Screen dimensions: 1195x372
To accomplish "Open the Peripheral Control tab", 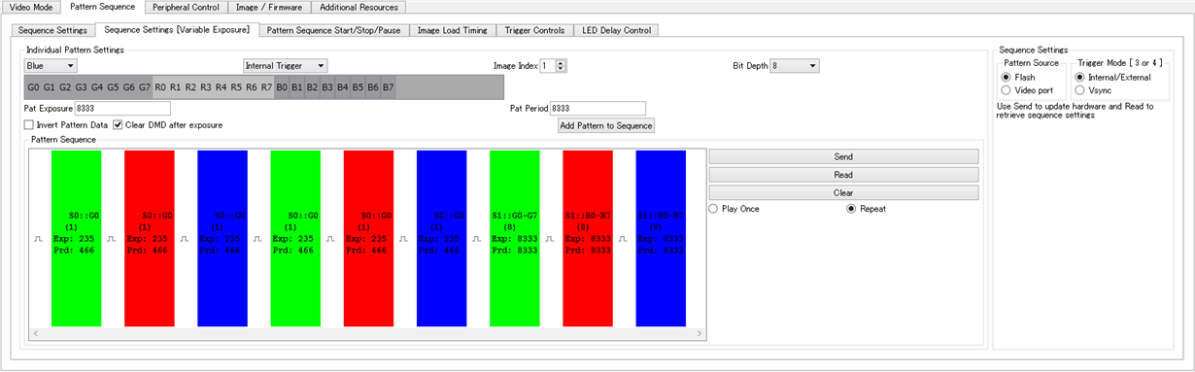I will (185, 7).
